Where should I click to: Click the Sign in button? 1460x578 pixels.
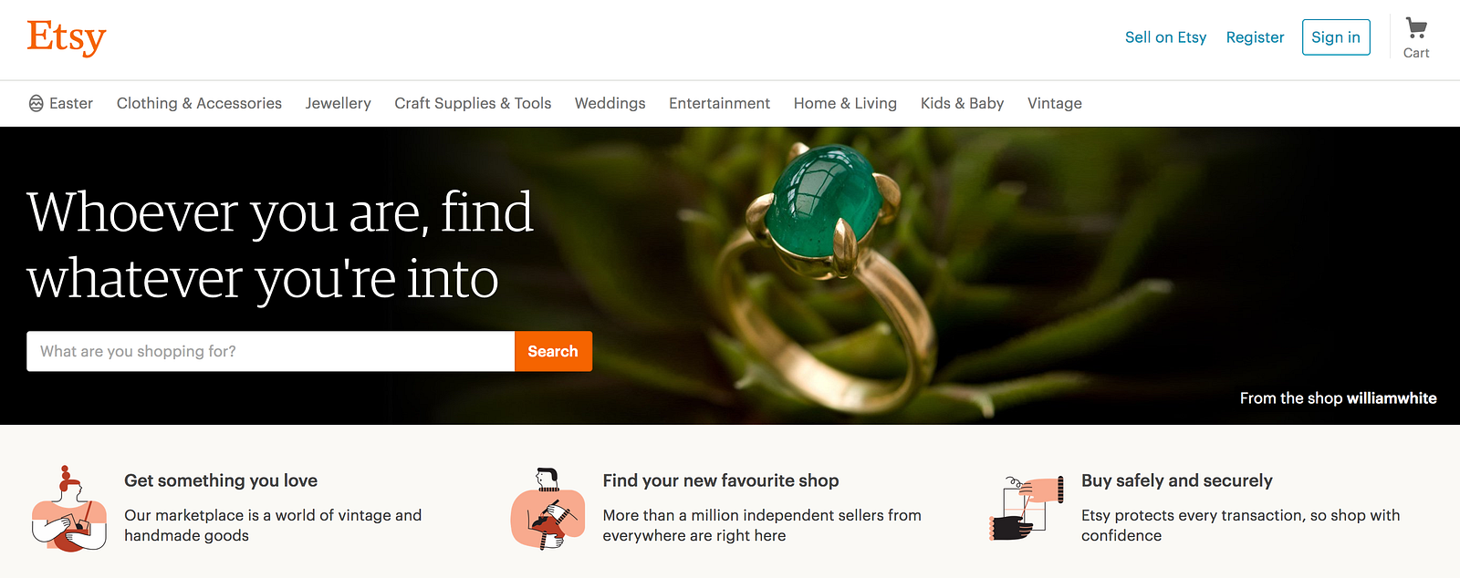tap(1336, 37)
